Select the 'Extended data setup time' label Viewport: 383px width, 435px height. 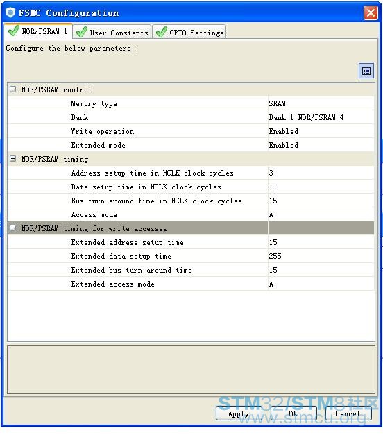coord(121,256)
